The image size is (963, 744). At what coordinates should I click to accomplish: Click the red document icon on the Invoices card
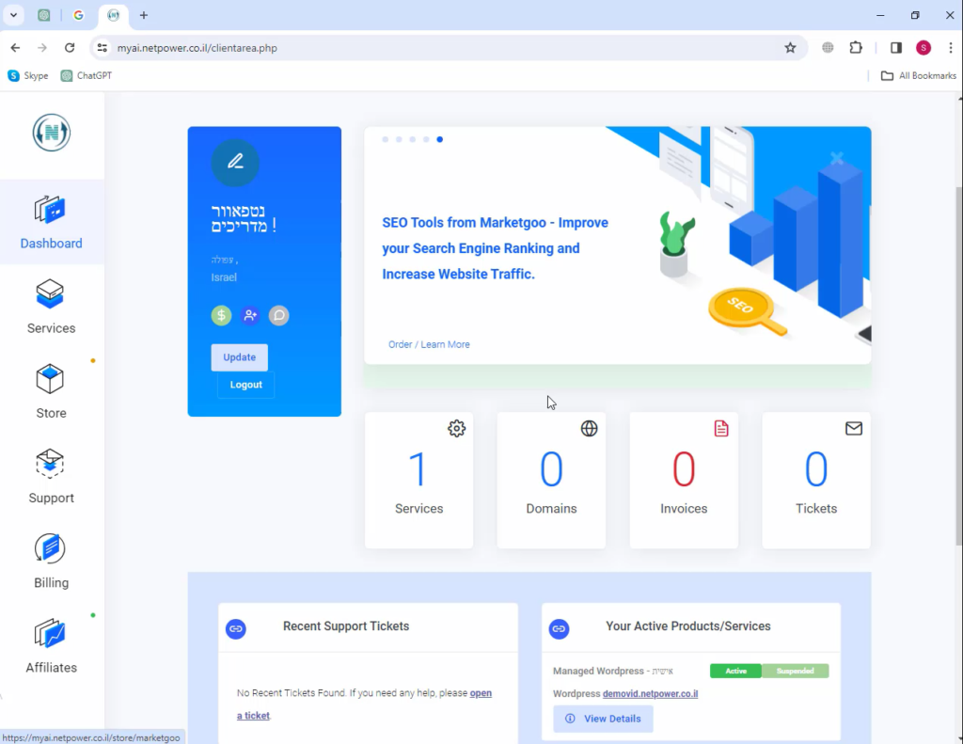[721, 427]
